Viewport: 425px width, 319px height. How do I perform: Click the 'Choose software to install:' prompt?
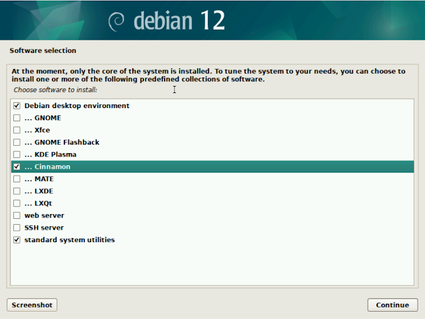tap(55, 90)
